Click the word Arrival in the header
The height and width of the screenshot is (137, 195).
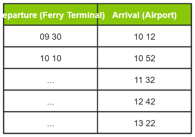tap(126, 15)
